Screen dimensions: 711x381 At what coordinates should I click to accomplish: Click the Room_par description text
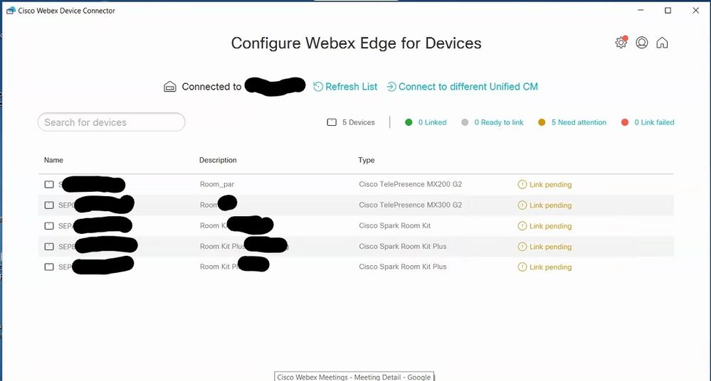(x=217, y=184)
